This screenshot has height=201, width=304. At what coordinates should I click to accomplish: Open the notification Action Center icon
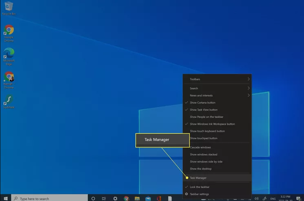click(x=299, y=199)
